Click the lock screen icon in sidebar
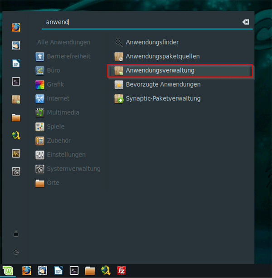Screen dimensions: 272x278 pyautogui.click(x=16, y=234)
